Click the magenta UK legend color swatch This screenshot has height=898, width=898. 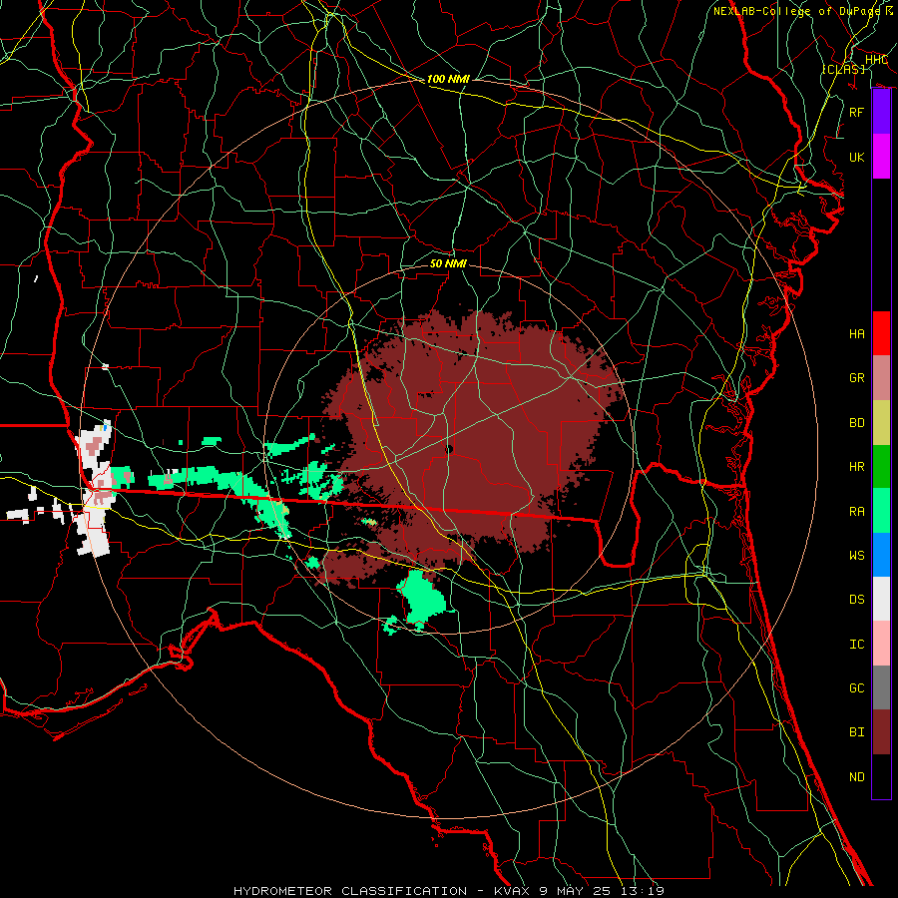click(881, 157)
